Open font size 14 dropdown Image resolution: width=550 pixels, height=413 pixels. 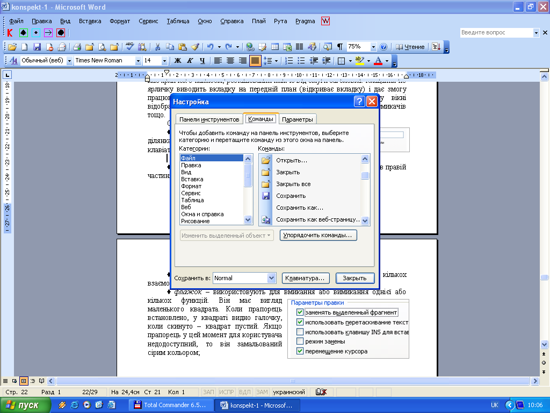(164, 61)
